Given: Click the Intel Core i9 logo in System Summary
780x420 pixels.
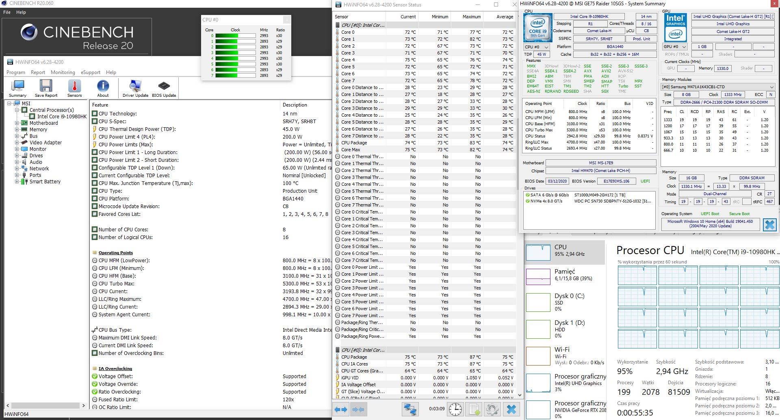Looking at the screenshot, I should [x=537, y=28].
